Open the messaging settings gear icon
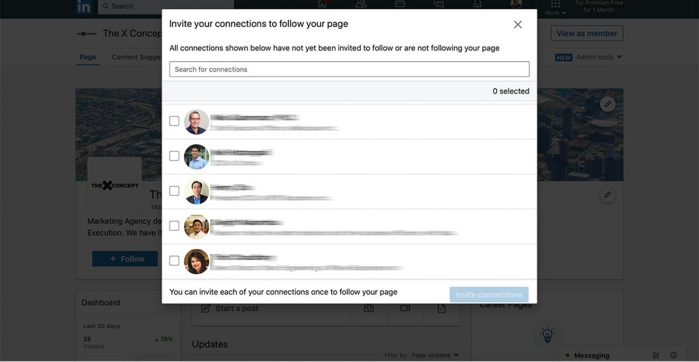This screenshot has height=362, width=699. 674,355
